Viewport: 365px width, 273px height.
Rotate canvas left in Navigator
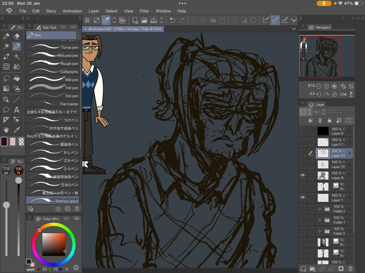tap(319, 94)
